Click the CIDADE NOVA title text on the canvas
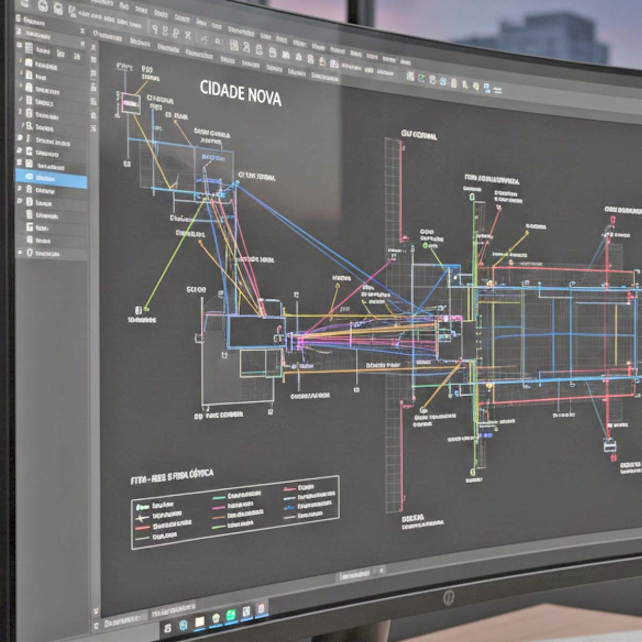 (240, 93)
